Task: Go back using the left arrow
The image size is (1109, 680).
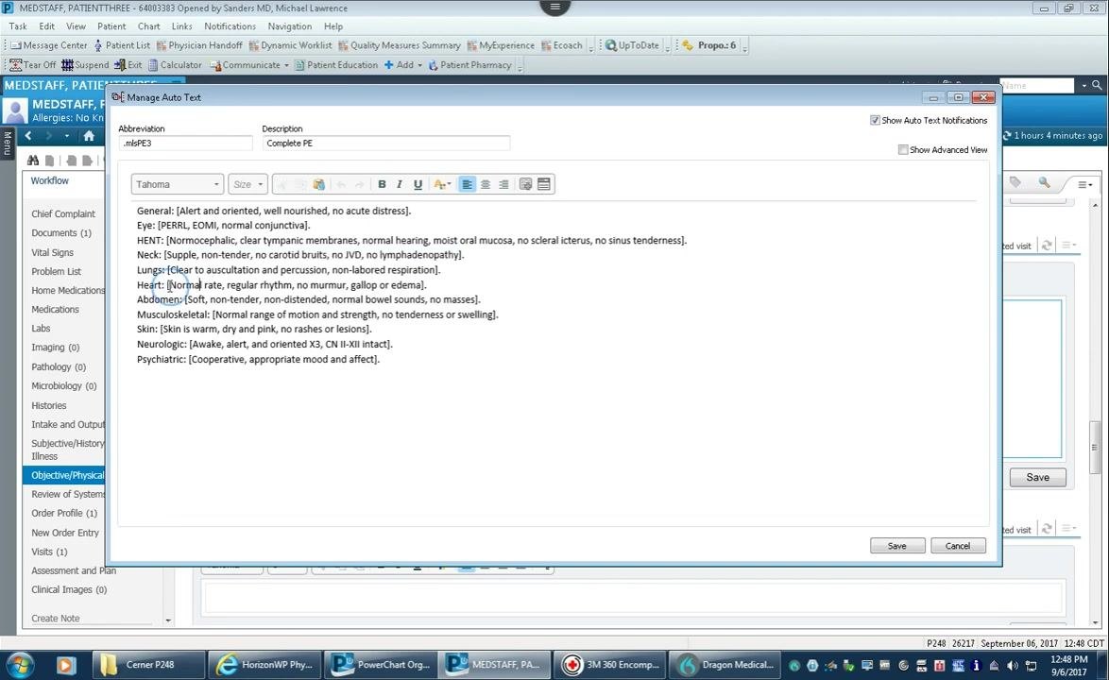Action: coord(28,136)
